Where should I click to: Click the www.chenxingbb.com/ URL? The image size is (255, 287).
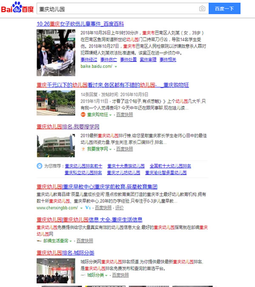[57, 208]
